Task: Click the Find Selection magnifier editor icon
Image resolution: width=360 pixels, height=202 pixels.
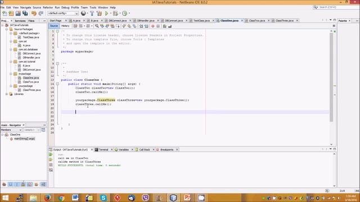Action: pyautogui.click(x=97, y=26)
